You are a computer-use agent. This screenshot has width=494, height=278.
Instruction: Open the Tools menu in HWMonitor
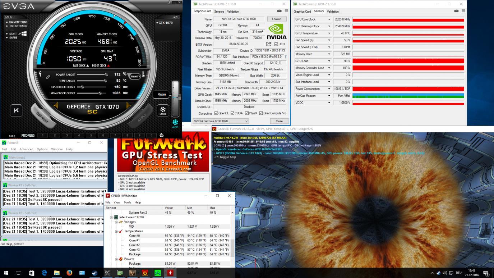click(127, 202)
